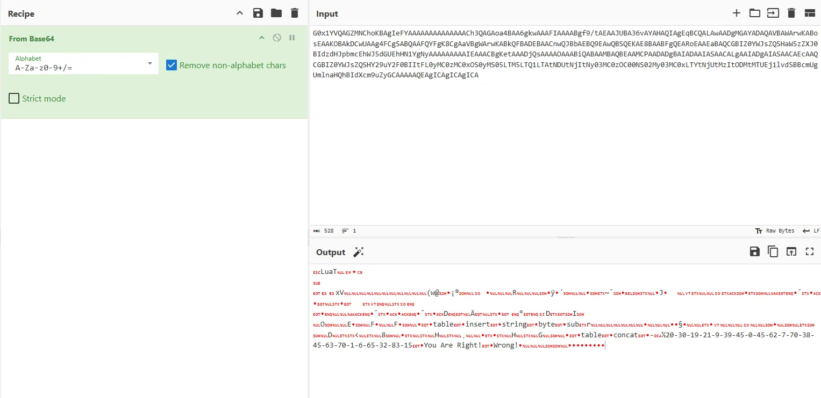Reset the pane layout
The width and height of the screenshot is (821, 398).
click(x=810, y=13)
